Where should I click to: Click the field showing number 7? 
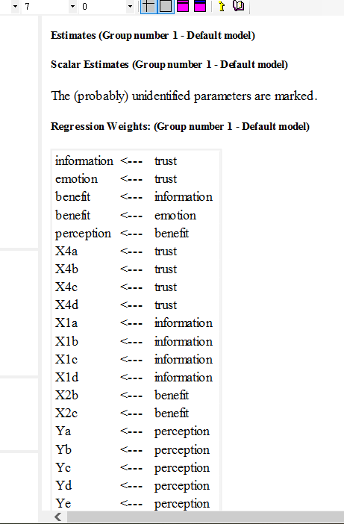coord(45,7)
